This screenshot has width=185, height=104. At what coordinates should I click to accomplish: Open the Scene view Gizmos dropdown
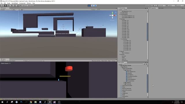point(94,10)
